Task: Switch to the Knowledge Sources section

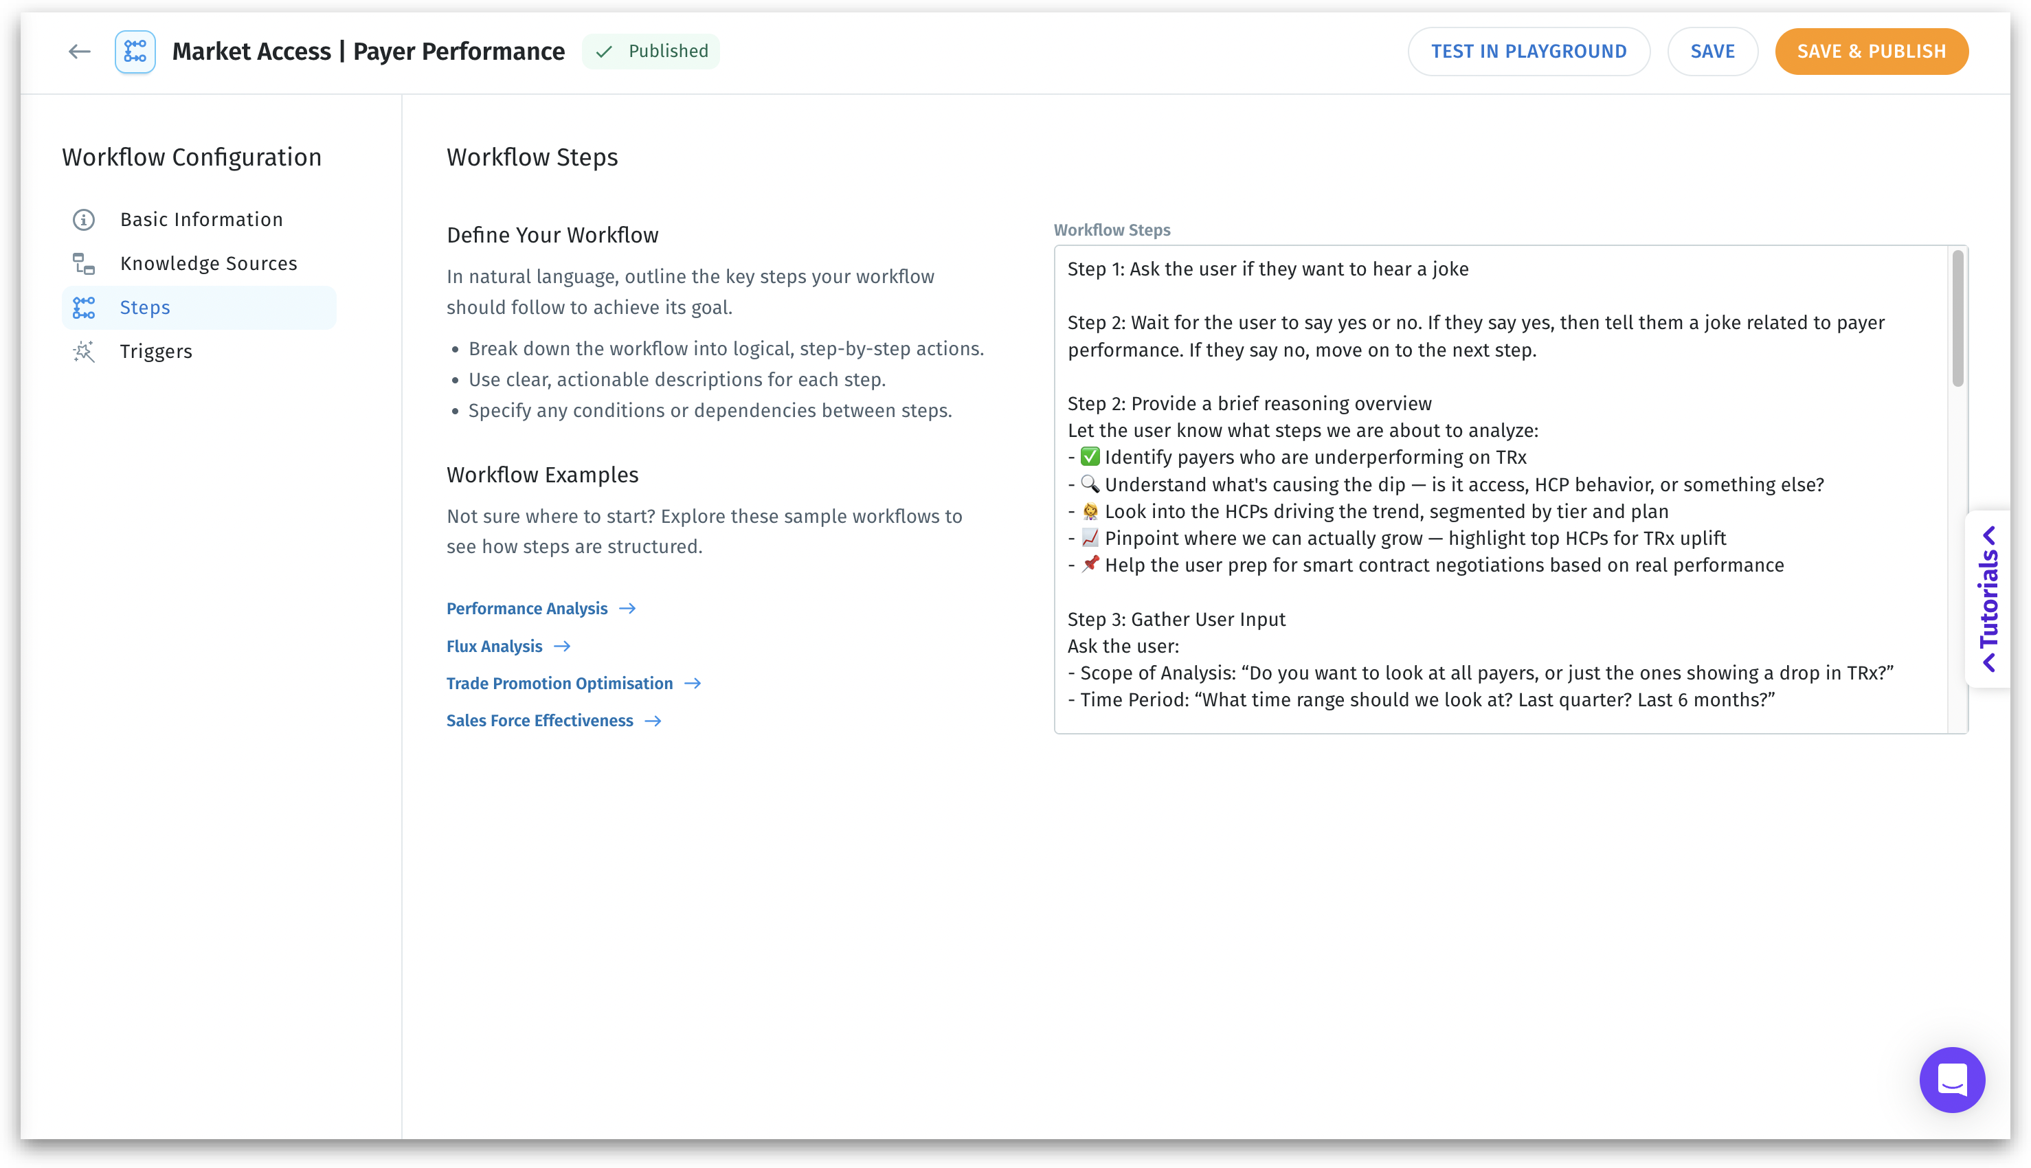Action: coord(209,264)
